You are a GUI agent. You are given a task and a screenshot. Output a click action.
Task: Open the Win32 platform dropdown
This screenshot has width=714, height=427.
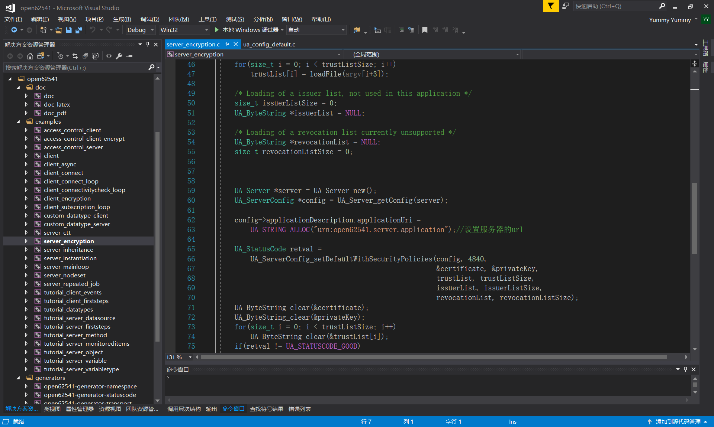pos(184,30)
